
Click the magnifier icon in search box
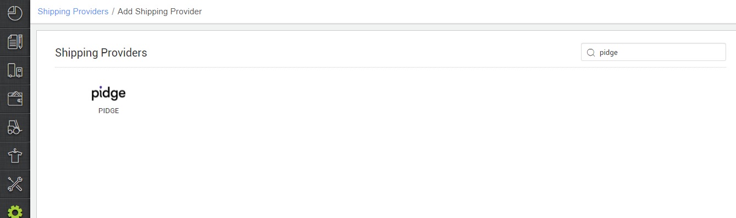[591, 53]
